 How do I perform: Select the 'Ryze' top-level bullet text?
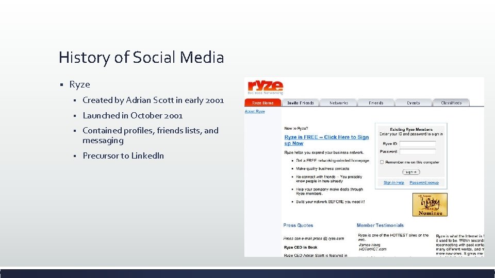click(79, 84)
